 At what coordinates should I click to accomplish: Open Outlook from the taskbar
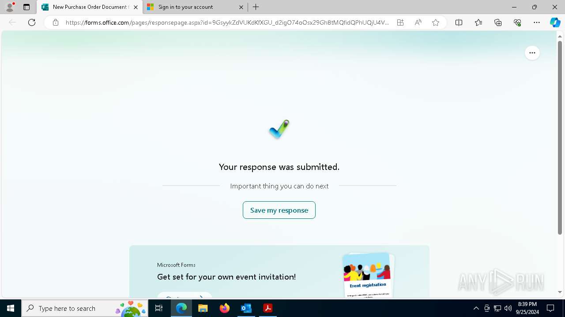[x=246, y=308]
